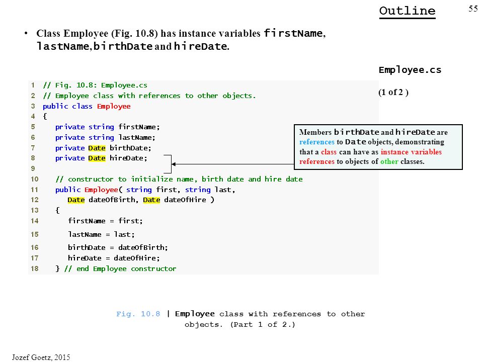Click the bullet text about Class Employee
Viewport: 483px width, 362px height.
pos(181,39)
